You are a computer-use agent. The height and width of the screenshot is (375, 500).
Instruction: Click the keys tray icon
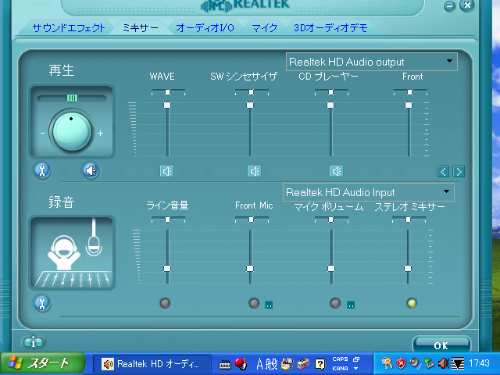pyautogui.click(x=387, y=363)
